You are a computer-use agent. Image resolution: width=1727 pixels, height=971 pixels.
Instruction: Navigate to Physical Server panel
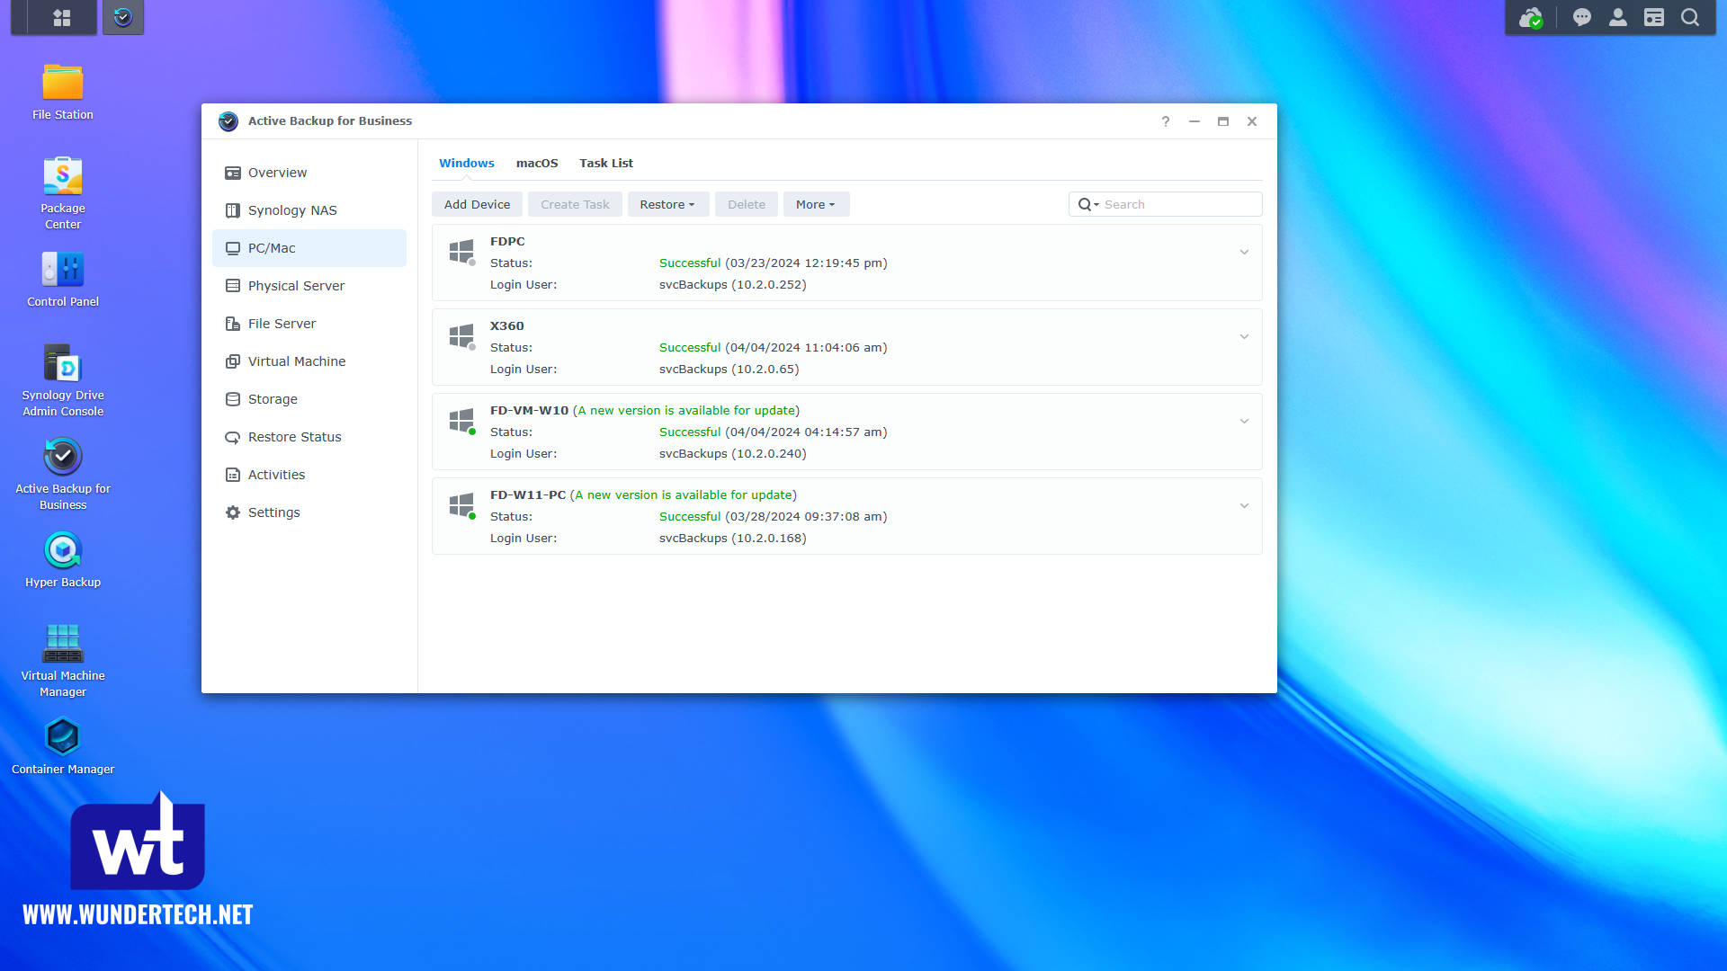pyautogui.click(x=295, y=286)
